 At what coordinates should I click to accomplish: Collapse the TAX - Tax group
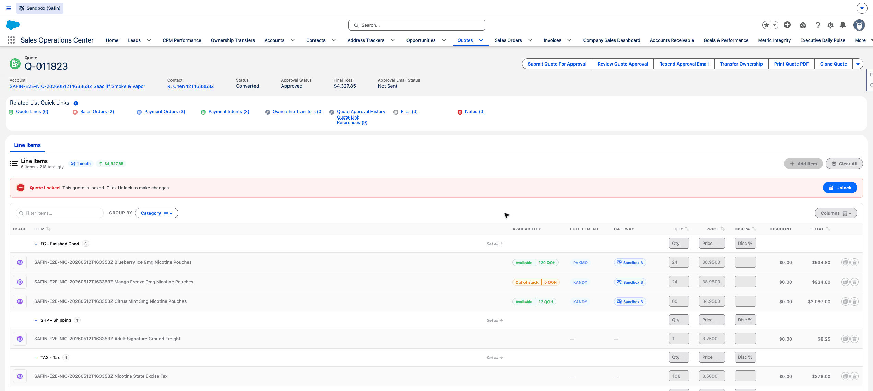tap(36, 358)
